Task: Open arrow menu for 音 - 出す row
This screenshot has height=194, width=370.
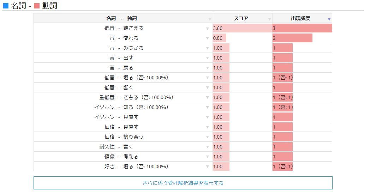Action: pyautogui.click(x=208, y=58)
